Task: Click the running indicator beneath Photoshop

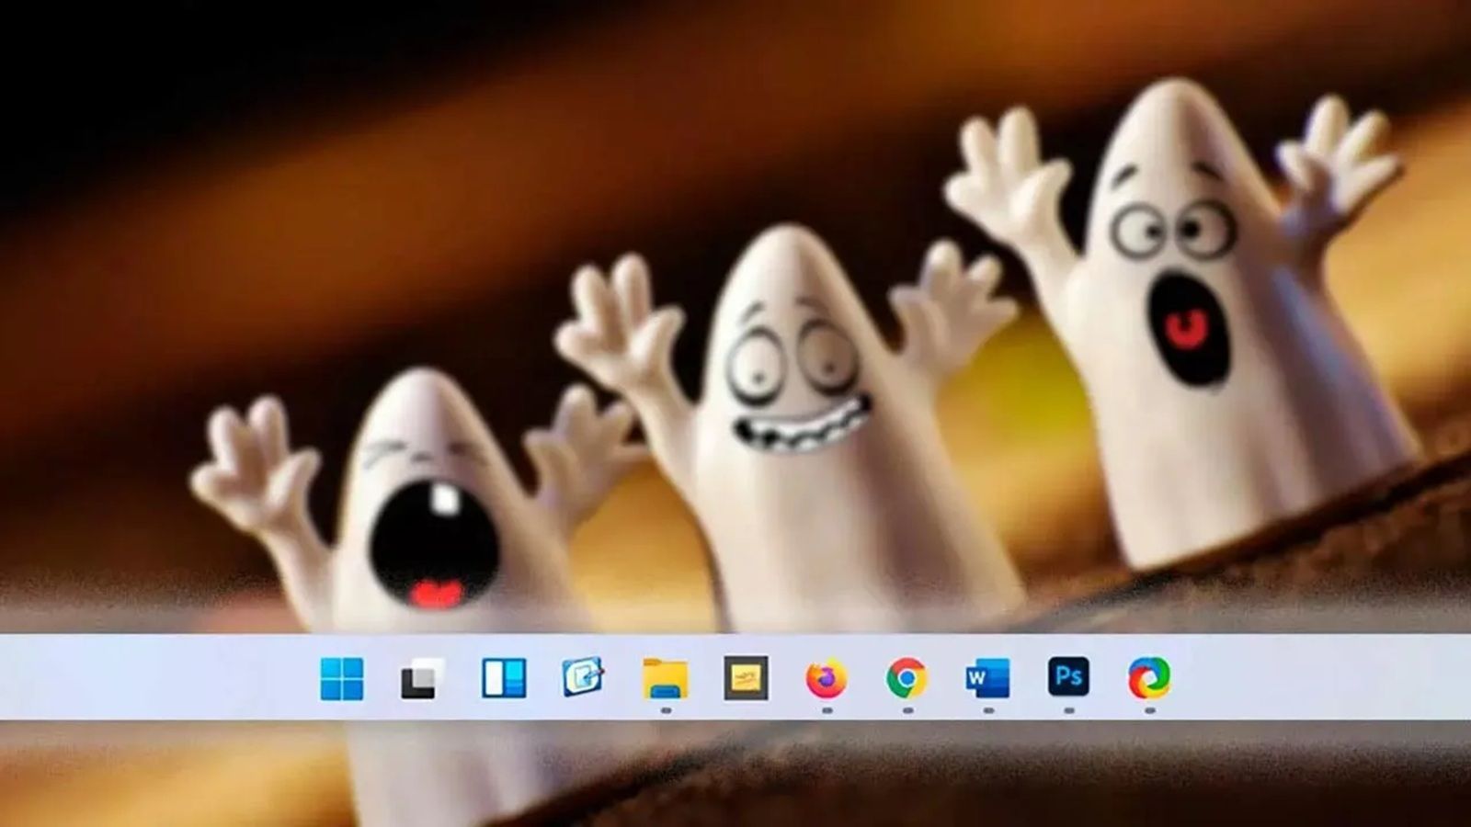Action: click(x=1068, y=710)
